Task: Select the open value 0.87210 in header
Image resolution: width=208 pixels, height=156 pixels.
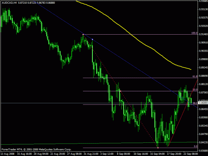Action: tap(22, 3)
